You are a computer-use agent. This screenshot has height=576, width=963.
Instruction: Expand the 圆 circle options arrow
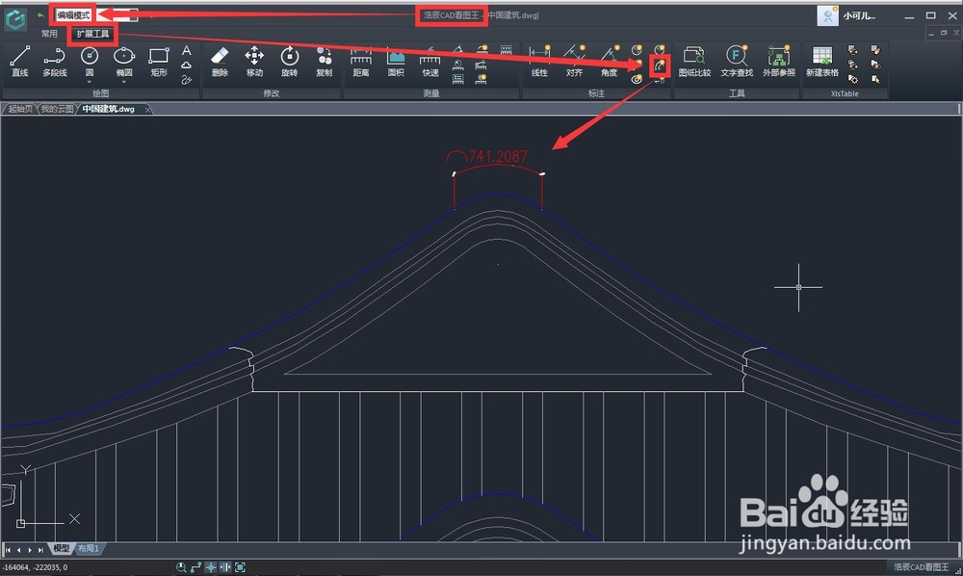pyautogui.click(x=89, y=82)
